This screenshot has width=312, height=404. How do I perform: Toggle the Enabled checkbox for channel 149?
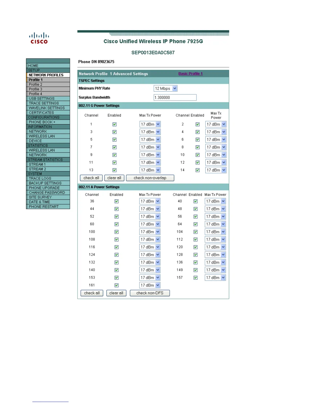(x=196, y=270)
